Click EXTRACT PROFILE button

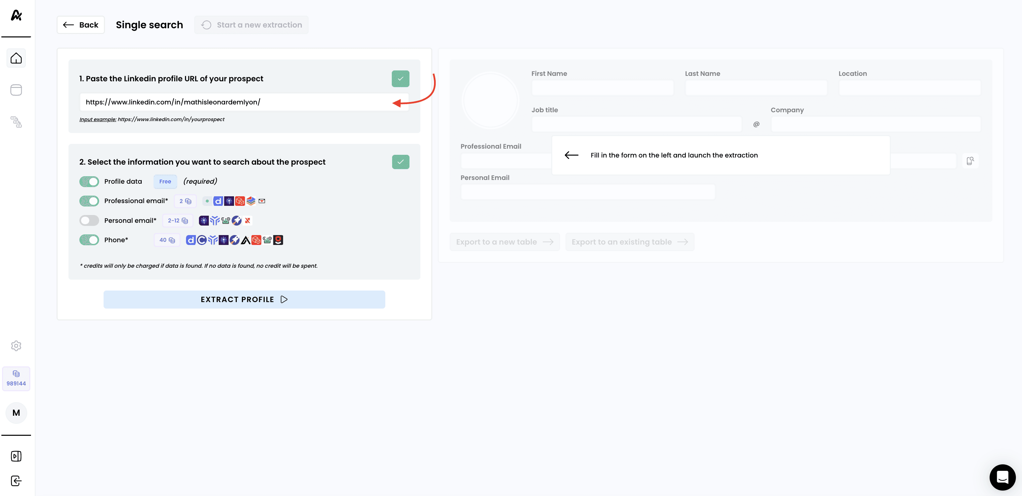coord(244,299)
